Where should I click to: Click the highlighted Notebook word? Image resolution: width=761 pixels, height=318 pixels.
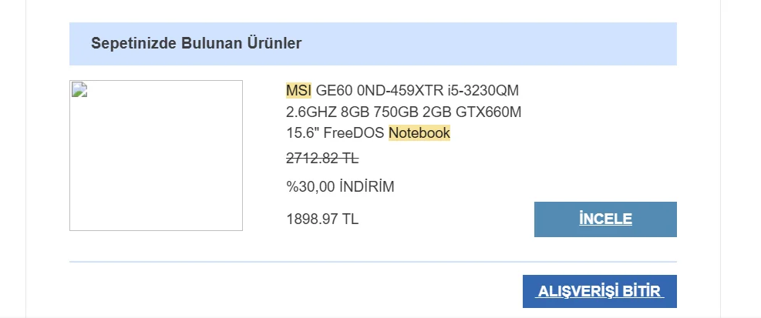[x=419, y=133]
